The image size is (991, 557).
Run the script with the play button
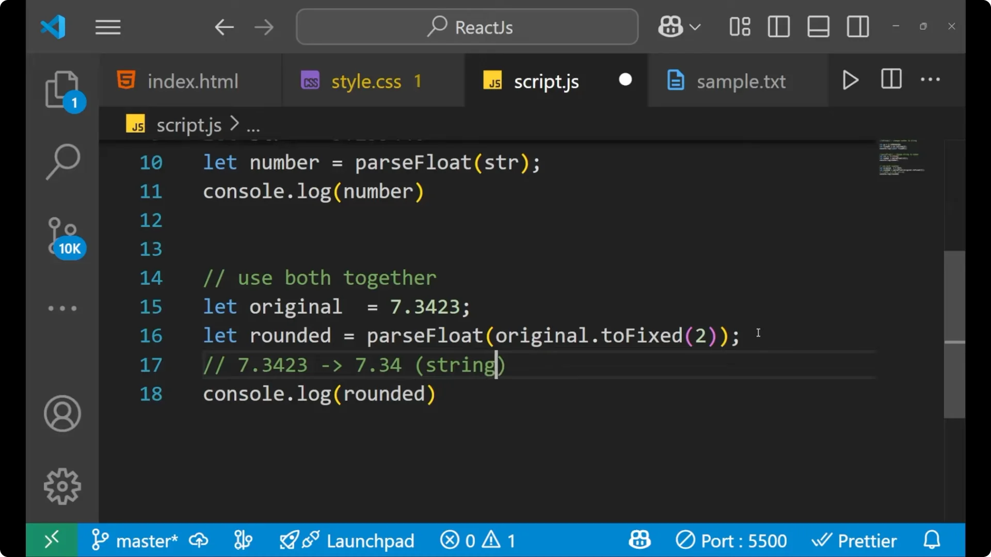pyautogui.click(x=850, y=80)
